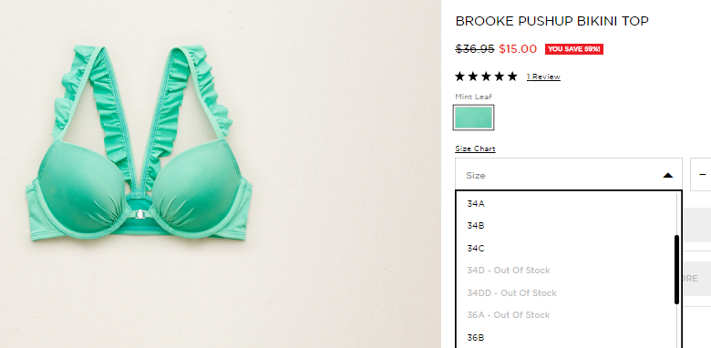Click the first star in the rating
Viewport: 711px width, 348px height.
click(x=459, y=77)
